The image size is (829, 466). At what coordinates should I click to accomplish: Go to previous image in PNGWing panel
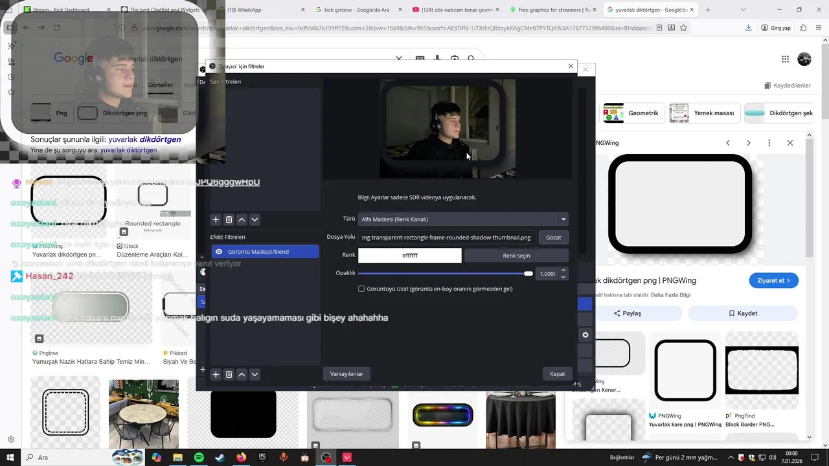(728, 142)
